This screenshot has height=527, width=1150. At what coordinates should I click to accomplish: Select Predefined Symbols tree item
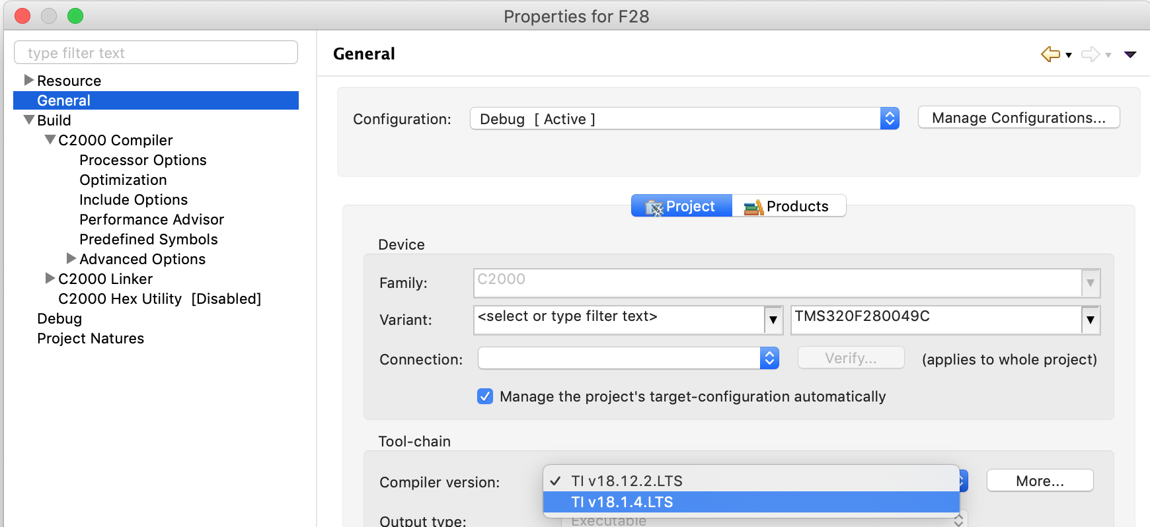149,239
